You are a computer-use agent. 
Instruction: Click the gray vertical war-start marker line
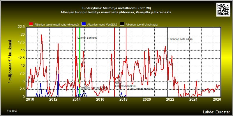pos(168,62)
